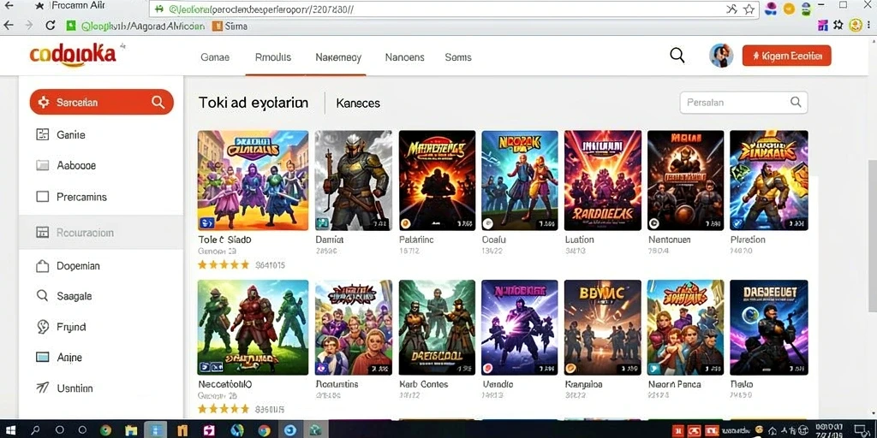Open the Neorn Penca game cover

(686, 328)
